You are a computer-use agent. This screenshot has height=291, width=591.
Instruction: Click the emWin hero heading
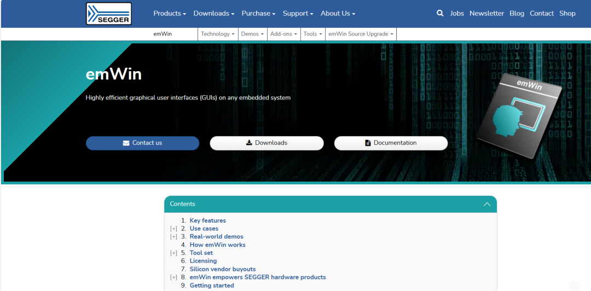click(113, 74)
